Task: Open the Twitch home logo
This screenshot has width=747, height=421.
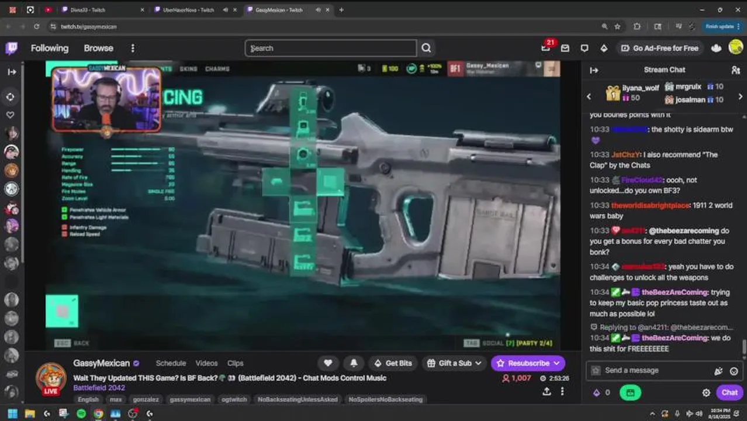Action: [11, 48]
